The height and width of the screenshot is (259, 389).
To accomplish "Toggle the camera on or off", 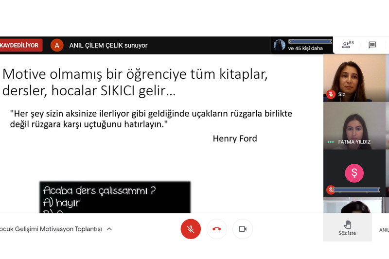I will pyautogui.click(x=243, y=229).
